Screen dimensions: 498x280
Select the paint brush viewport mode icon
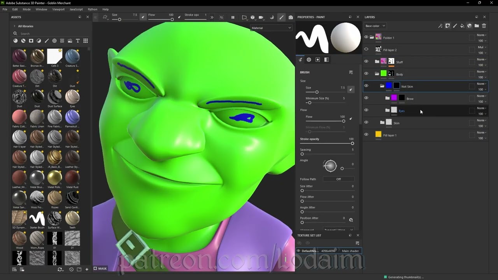point(281,17)
